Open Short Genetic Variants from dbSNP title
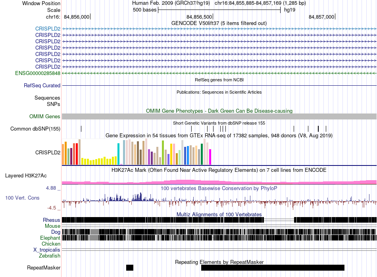The width and height of the screenshot is (377, 277). 219,123
